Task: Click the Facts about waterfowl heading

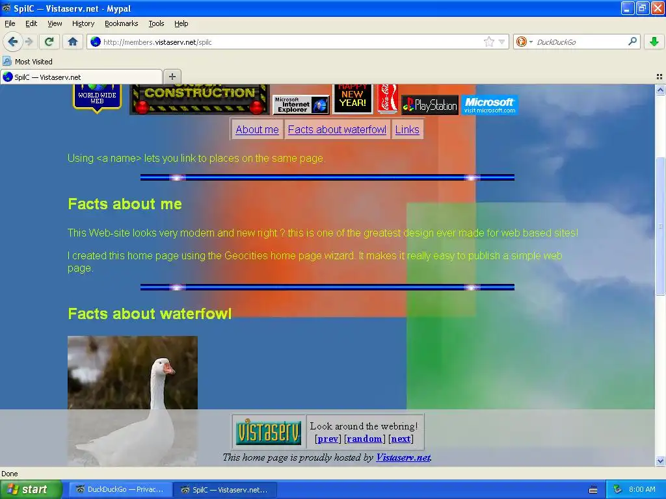Action: (150, 314)
